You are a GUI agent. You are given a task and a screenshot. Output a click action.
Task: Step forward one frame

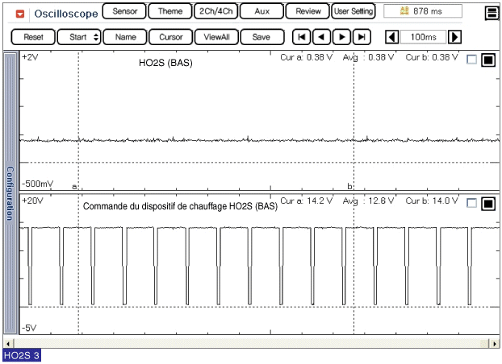click(x=342, y=37)
